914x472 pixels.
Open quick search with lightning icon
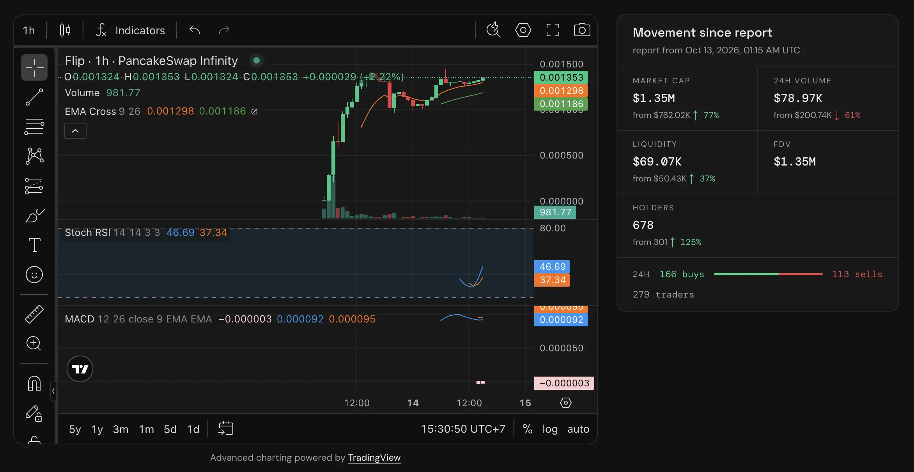pos(494,30)
